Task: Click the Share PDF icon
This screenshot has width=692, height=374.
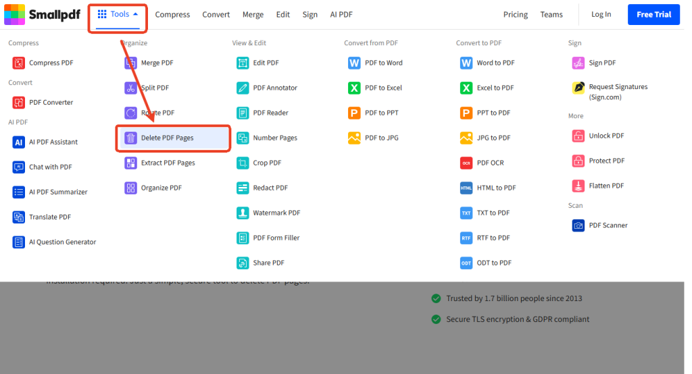Action: click(243, 263)
